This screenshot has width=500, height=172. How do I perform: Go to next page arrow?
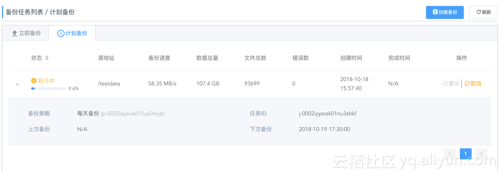click(x=481, y=154)
